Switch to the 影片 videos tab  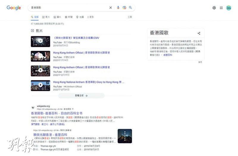coord(46,17)
